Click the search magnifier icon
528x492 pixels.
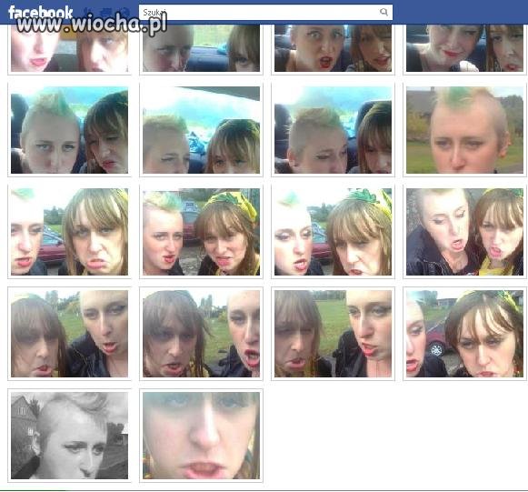[x=384, y=12]
